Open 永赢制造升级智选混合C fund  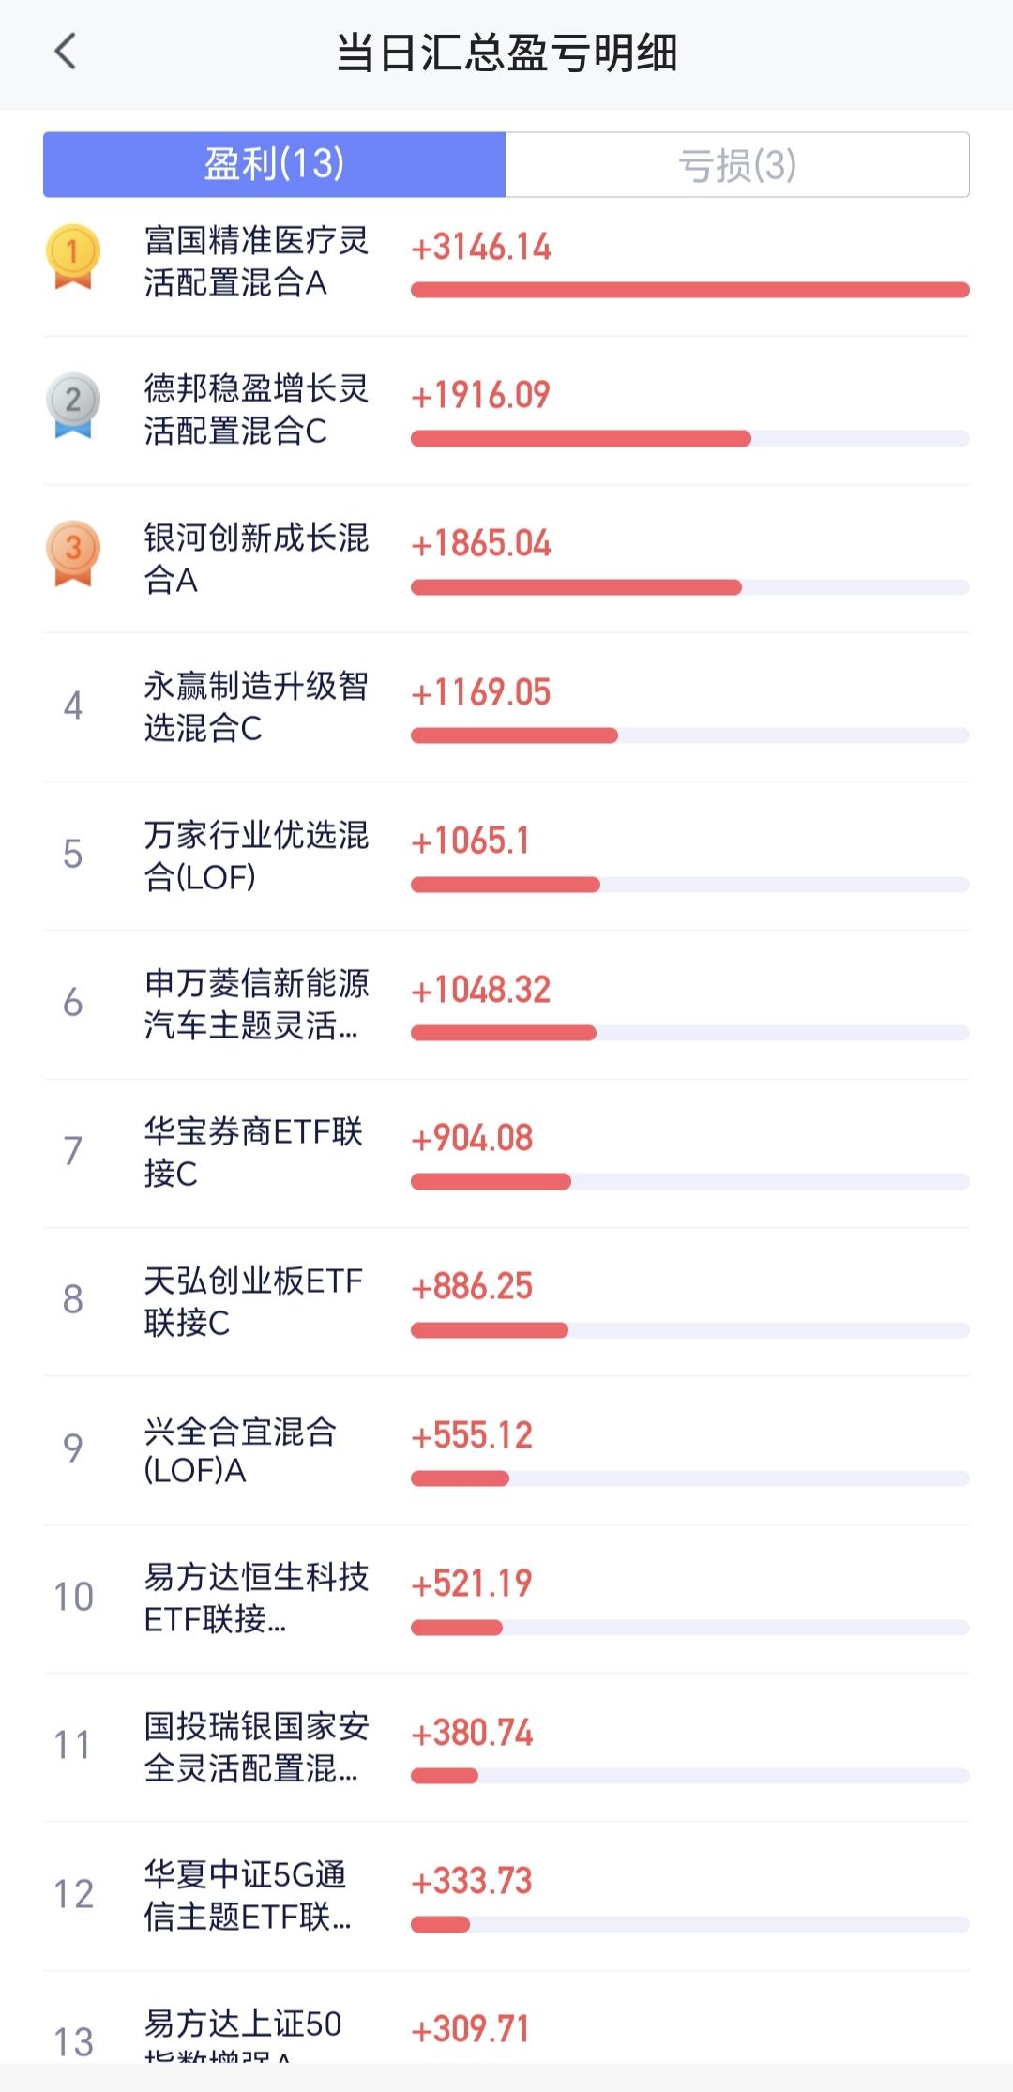point(255,706)
